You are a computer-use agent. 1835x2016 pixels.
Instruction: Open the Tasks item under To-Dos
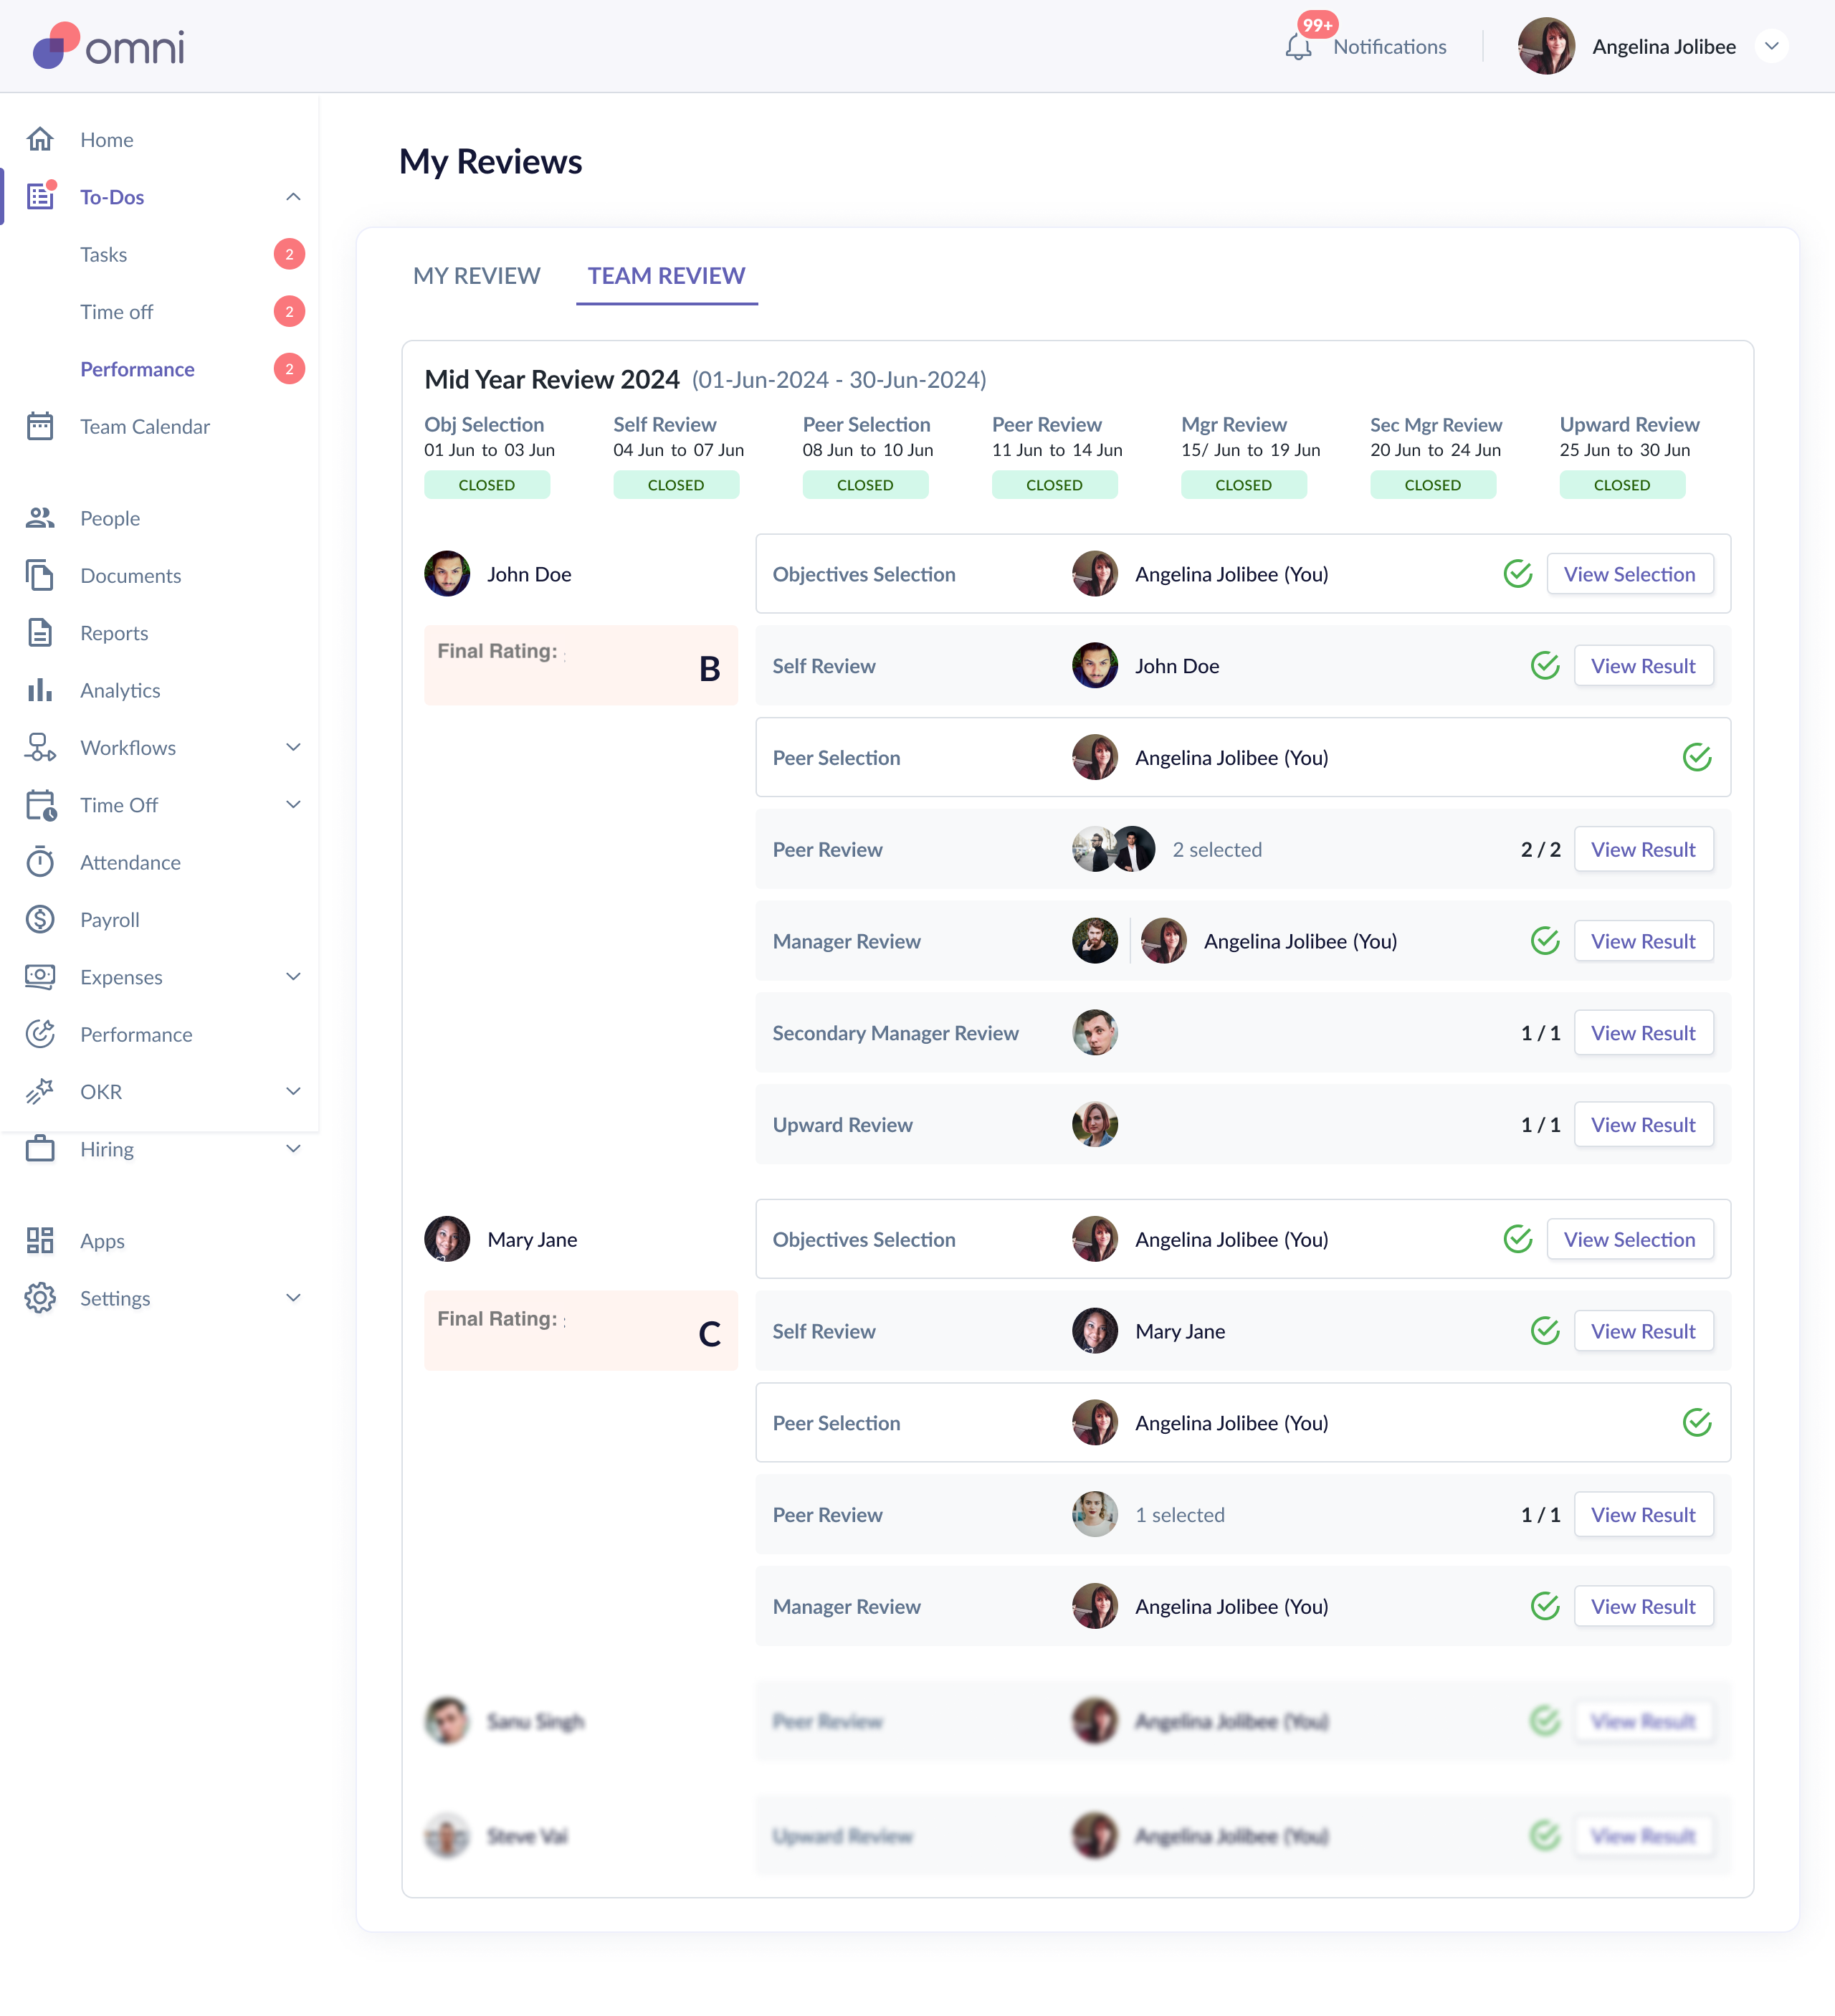click(x=104, y=254)
